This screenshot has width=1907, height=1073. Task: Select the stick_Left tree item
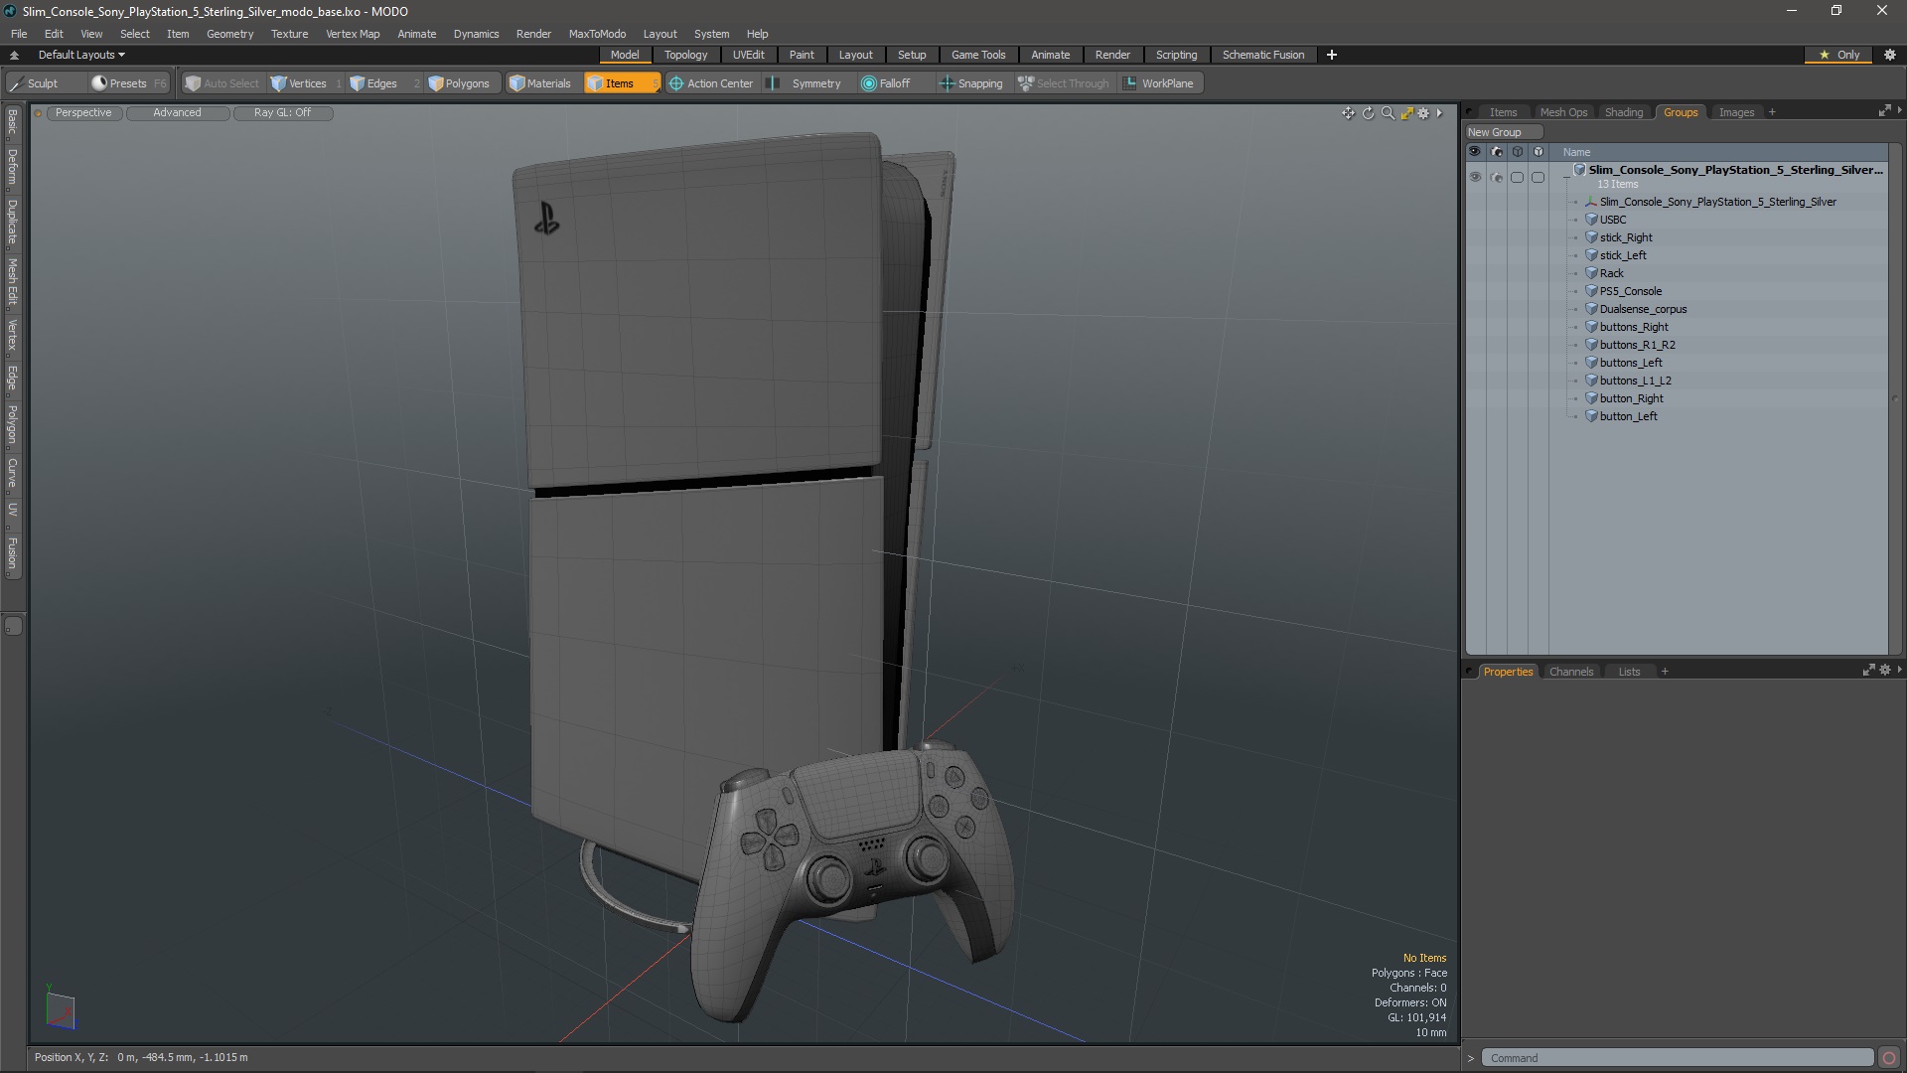1623,255
